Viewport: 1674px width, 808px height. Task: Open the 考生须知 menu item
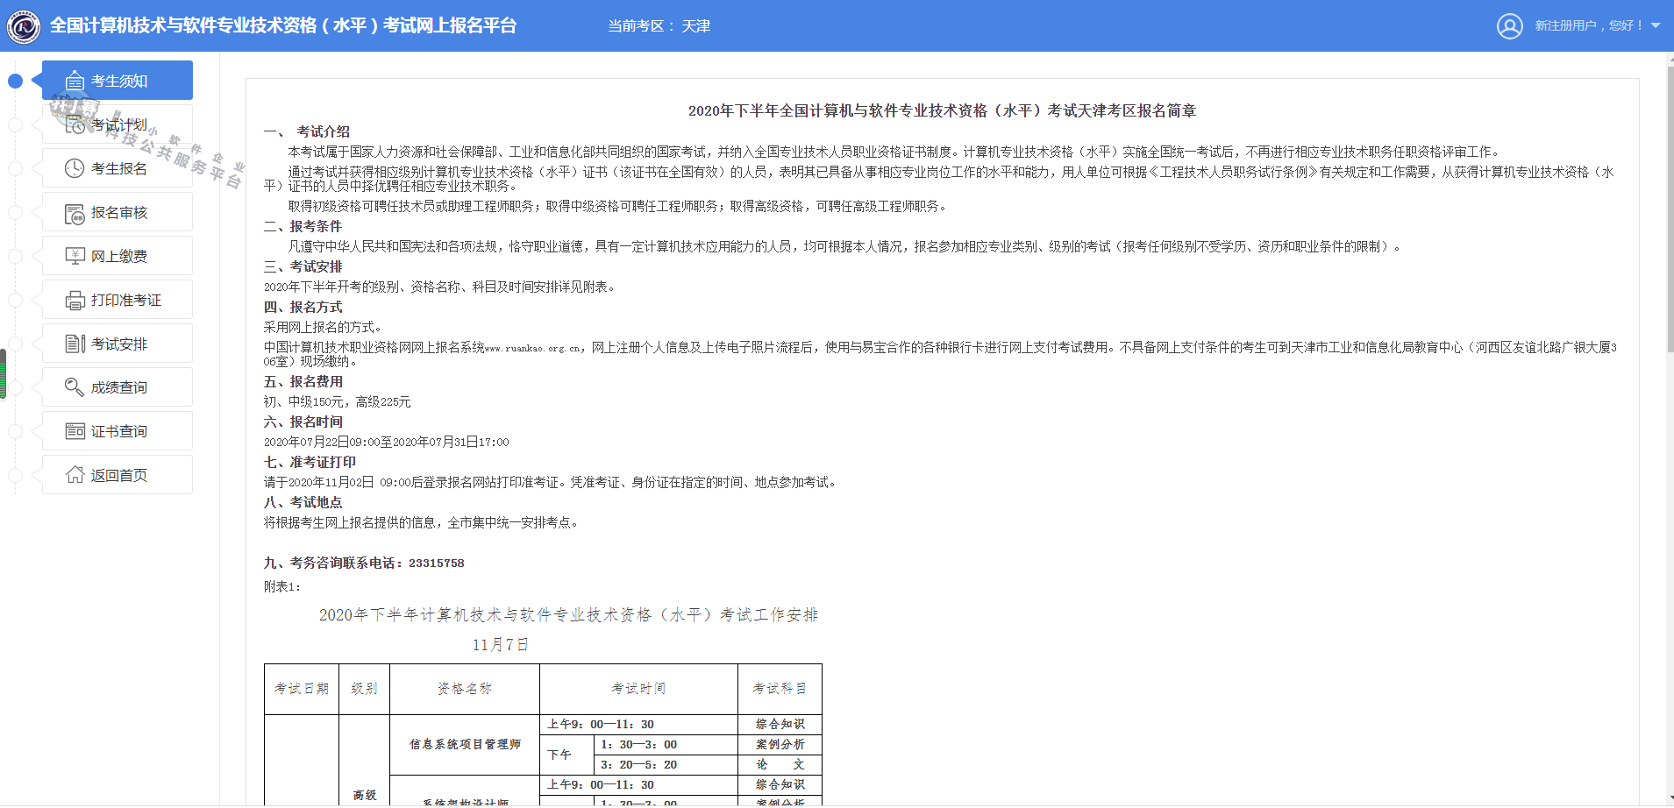click(118, 81)
